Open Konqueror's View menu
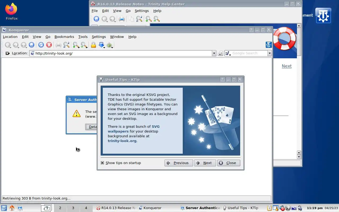The width and height of the screenshot is (339, 212). 37,37
